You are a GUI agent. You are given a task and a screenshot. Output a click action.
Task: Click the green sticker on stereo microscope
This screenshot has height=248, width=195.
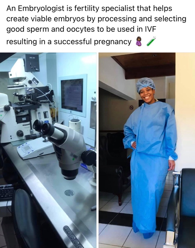pyautogui.click(x=73, y=159)
